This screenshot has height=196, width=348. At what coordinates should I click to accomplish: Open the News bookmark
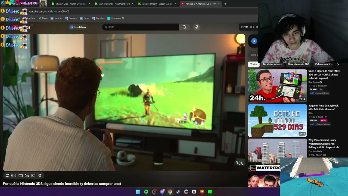click(84, 18)
